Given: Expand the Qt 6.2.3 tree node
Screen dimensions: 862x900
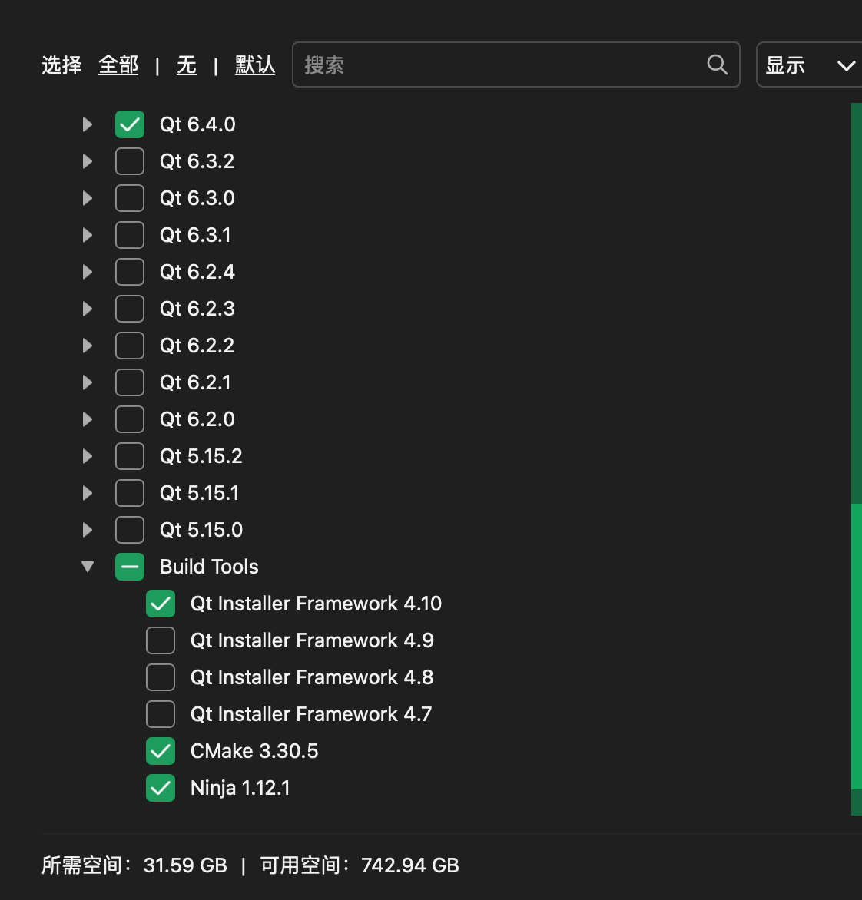Looking at the screenshot, I should (88, 309).
